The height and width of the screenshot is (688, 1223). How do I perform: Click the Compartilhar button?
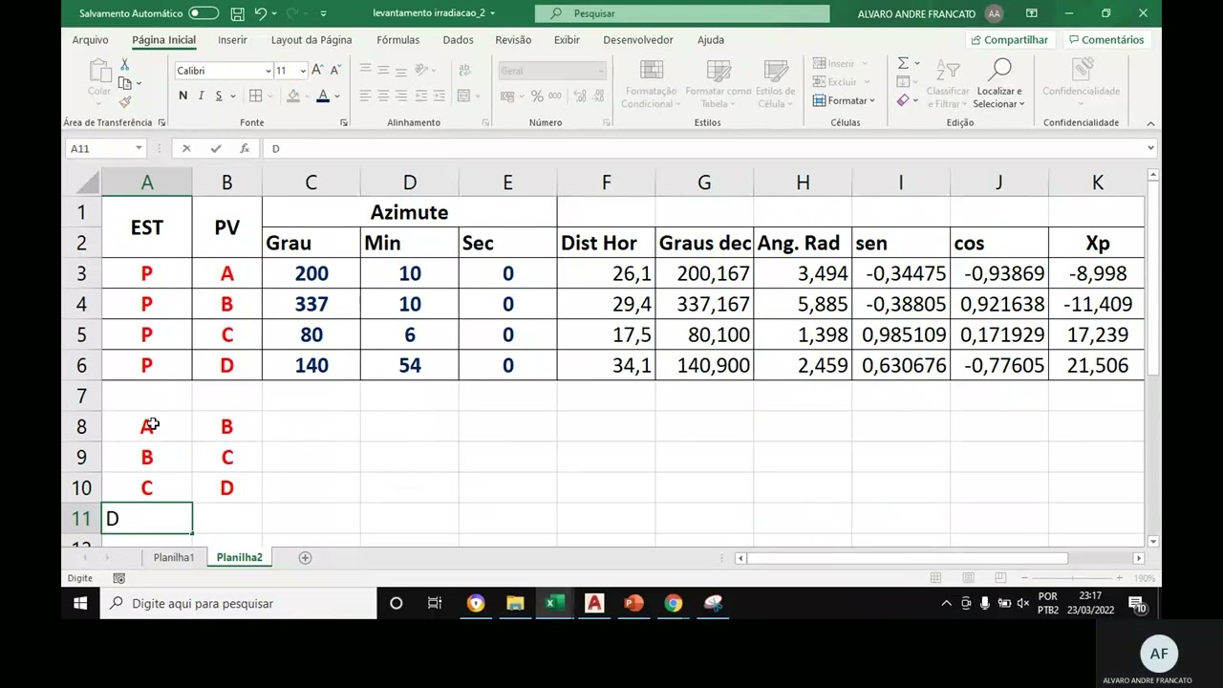[1010, 40]
